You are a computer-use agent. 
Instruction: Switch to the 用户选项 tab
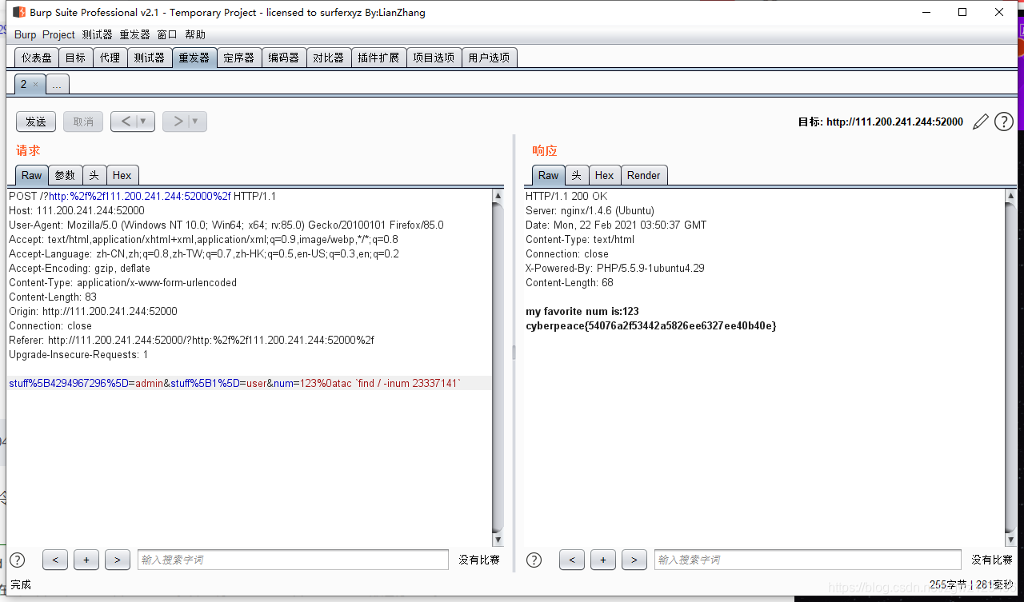pyautogui.click(x=489, y=58)
